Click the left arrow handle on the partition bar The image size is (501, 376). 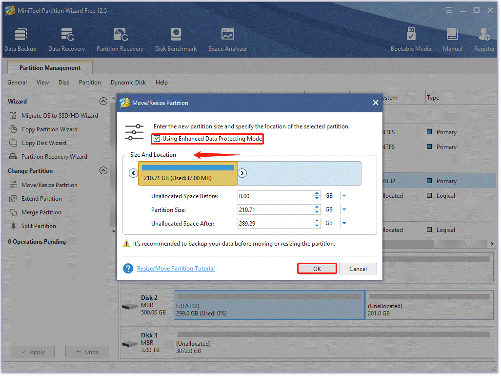point(133,174)
